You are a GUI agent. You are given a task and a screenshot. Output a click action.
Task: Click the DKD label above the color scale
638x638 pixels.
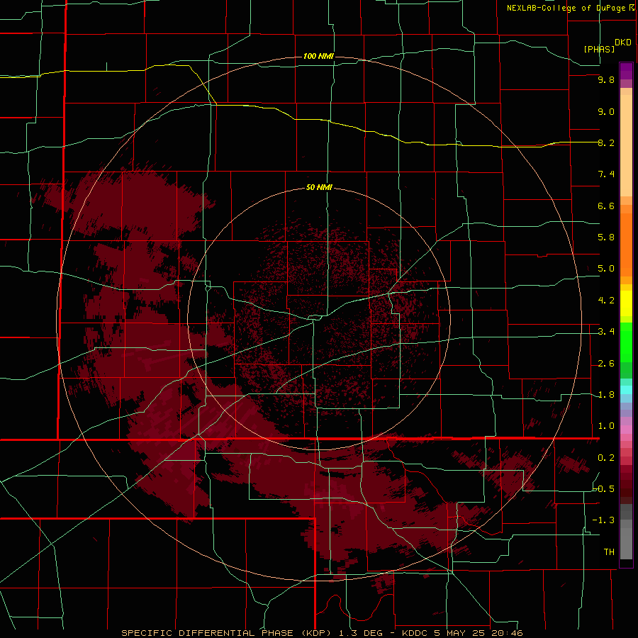[623, 43]
